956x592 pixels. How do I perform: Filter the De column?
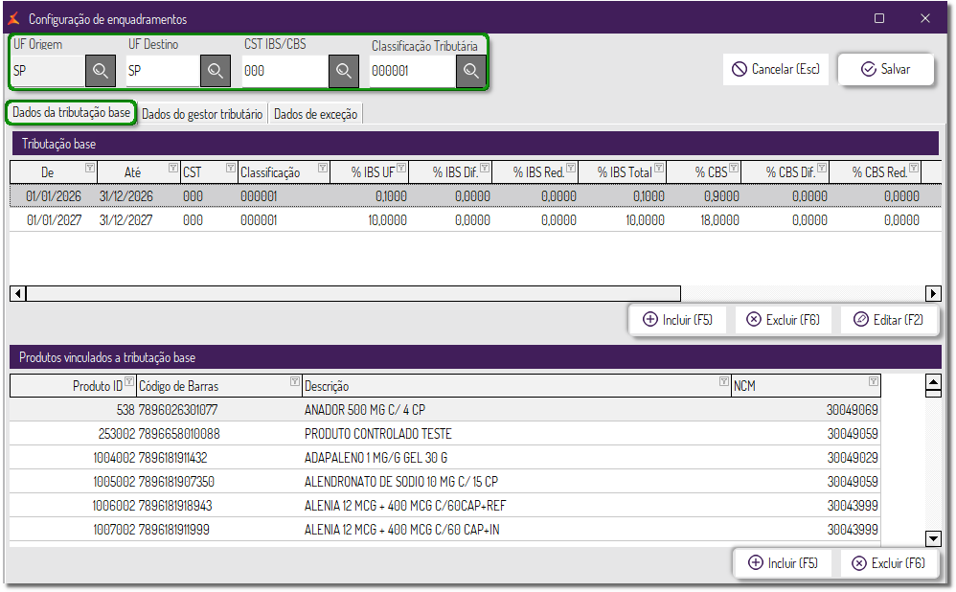tap(90, 168)
